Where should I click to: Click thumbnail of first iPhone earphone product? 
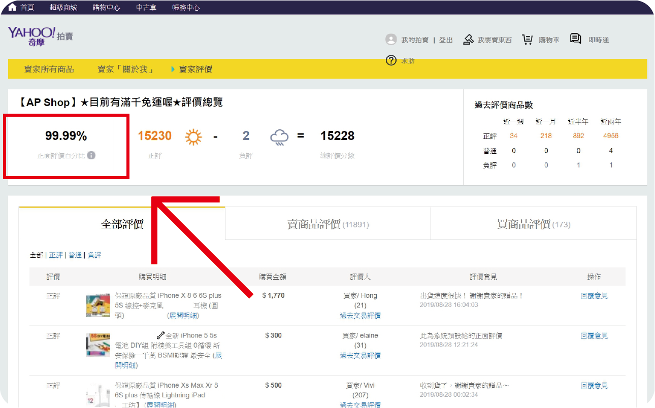coord(98,305)
